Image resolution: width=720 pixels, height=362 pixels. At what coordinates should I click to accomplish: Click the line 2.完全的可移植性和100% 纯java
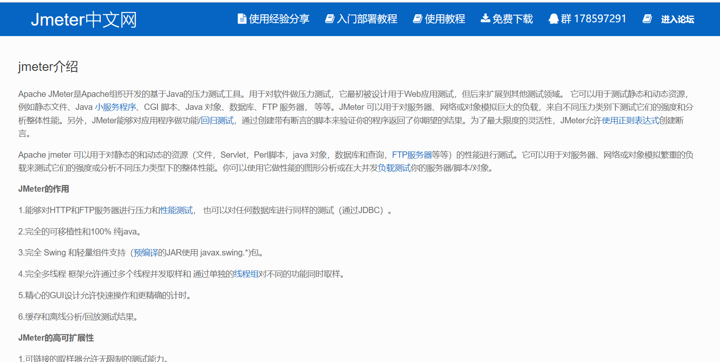click(81, 232)
